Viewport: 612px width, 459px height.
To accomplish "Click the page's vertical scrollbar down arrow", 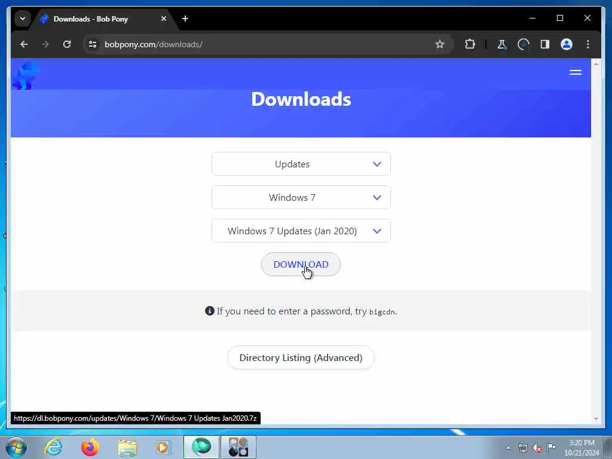I will coord(596,419).
